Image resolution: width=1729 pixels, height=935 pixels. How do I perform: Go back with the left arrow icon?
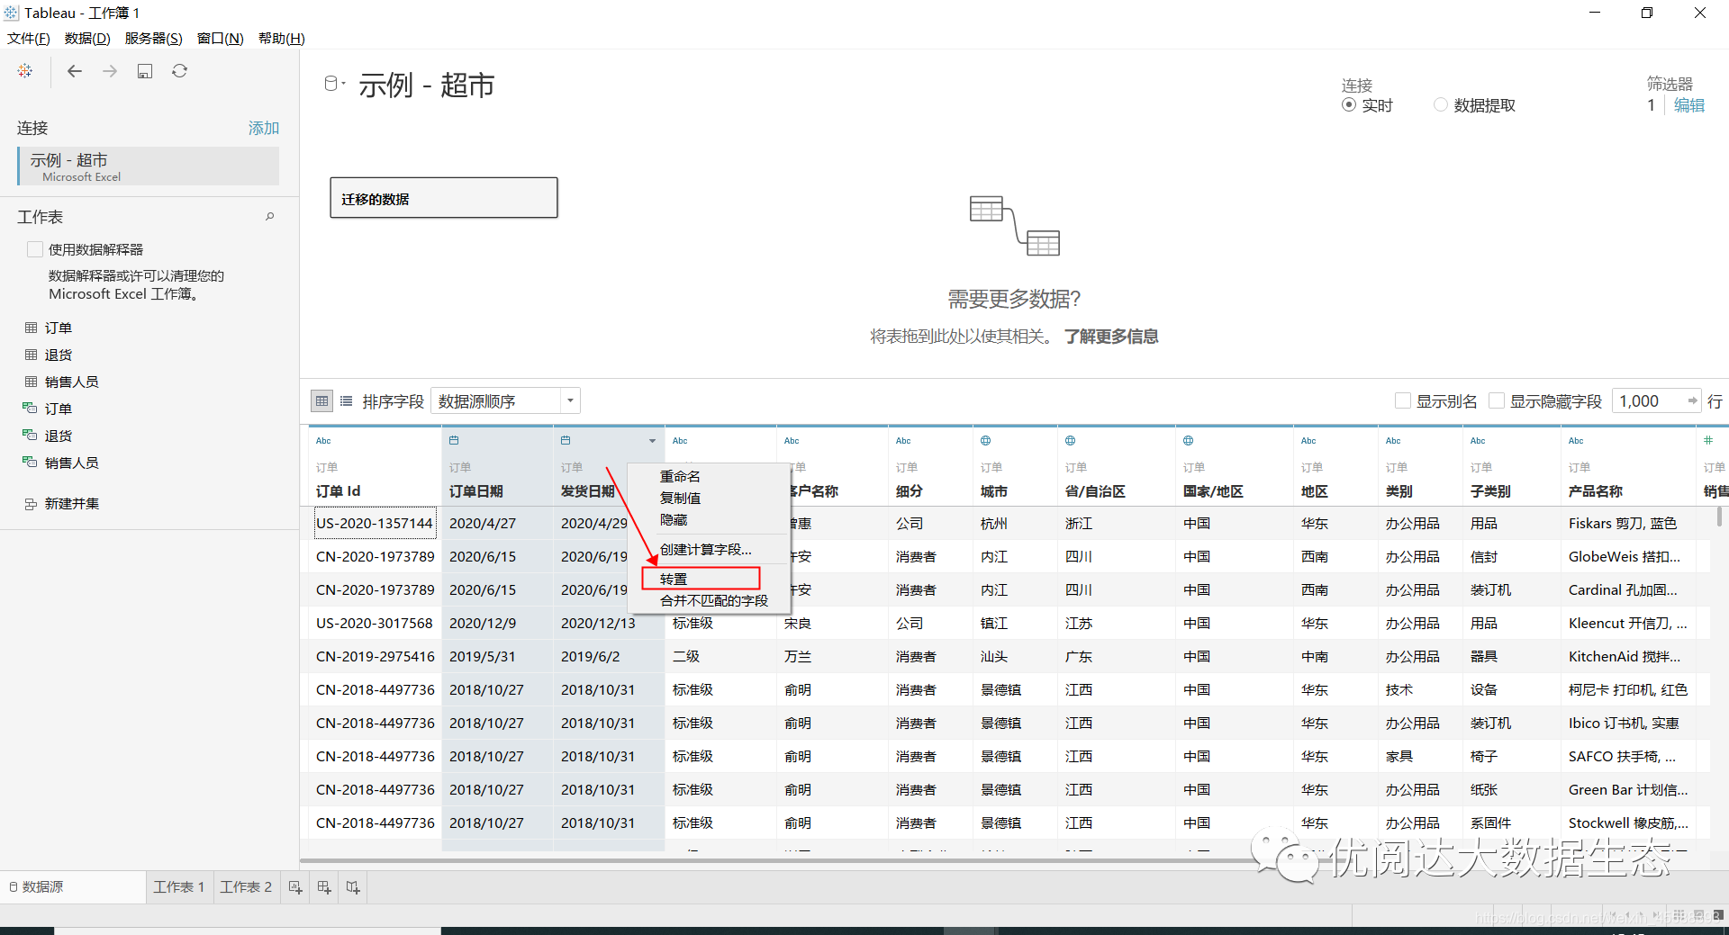click(x=75, y=71)
